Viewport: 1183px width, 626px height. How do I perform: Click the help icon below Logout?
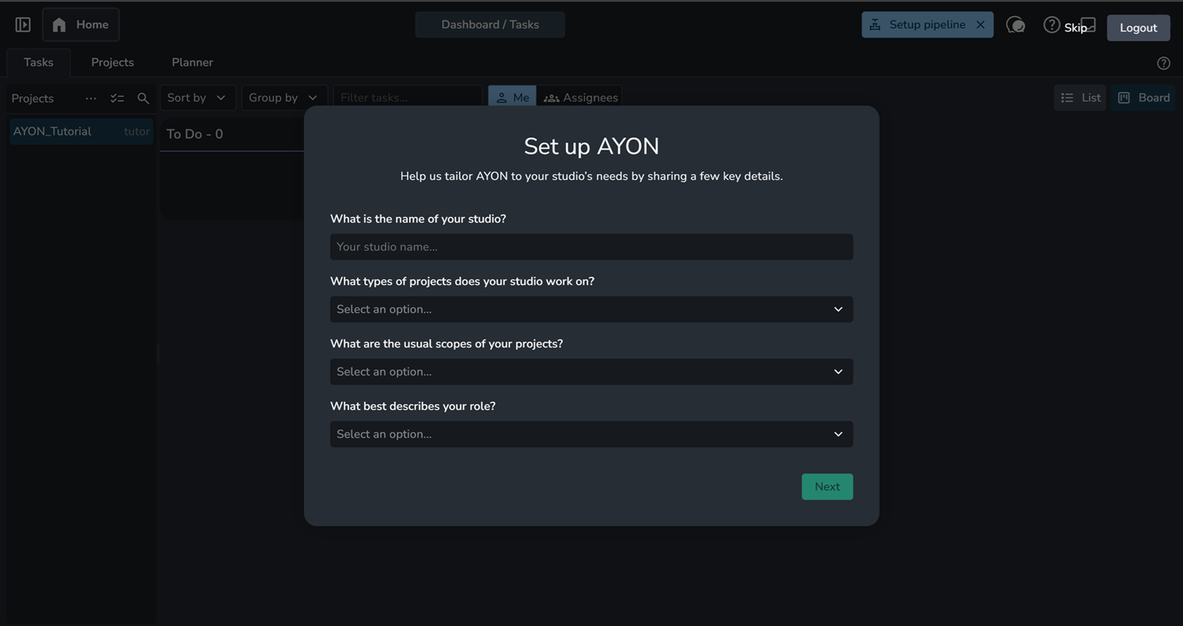click(1163, 63)
